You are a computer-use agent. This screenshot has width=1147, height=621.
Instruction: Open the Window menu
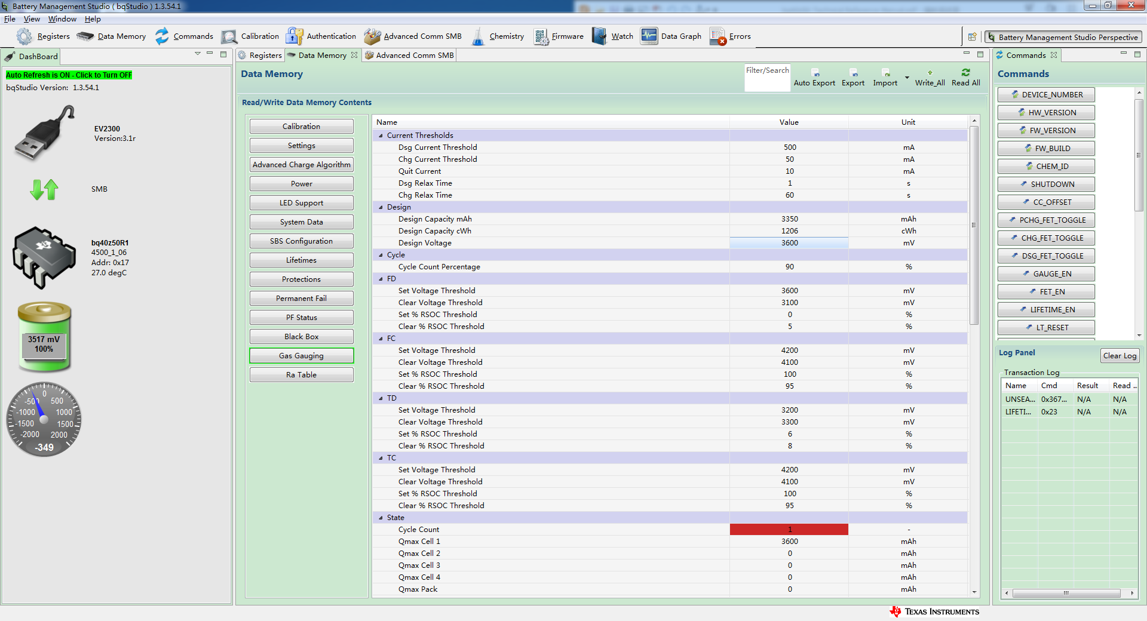[x=62, y=19]
